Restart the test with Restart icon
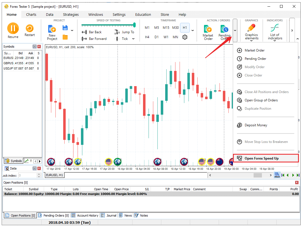This screenshot has height=226, width=301. point(29,30)
